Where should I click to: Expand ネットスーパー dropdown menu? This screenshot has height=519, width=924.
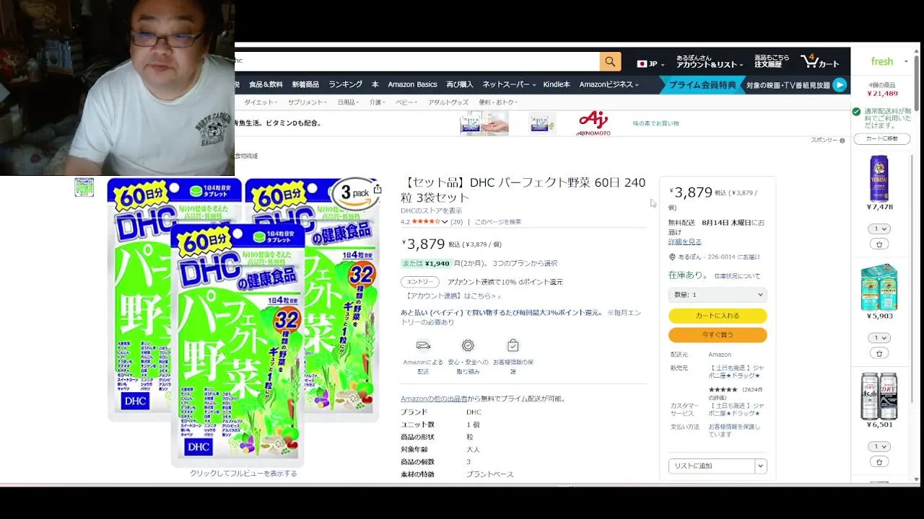(509, 84)
